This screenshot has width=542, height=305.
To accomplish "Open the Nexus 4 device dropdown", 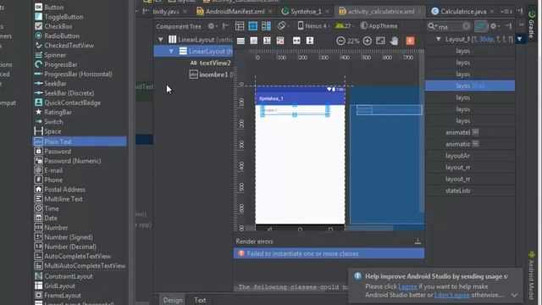I will point(313,26).
